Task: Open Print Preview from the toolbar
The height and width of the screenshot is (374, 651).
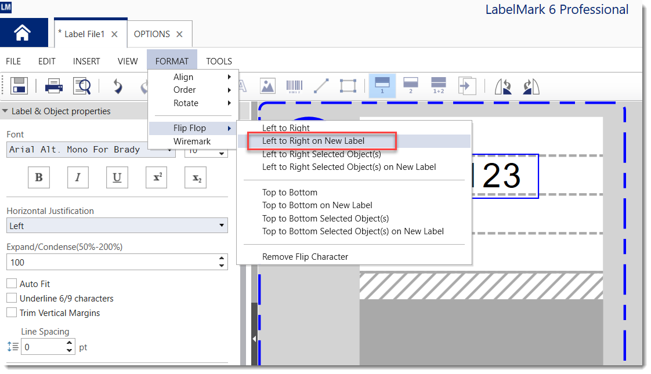Action: point(82,86)
